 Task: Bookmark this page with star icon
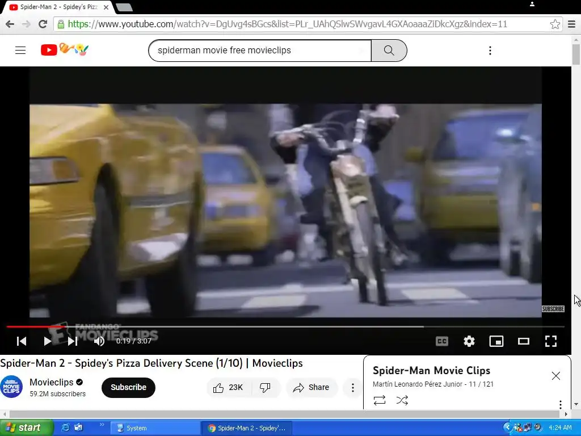(555, 24)
